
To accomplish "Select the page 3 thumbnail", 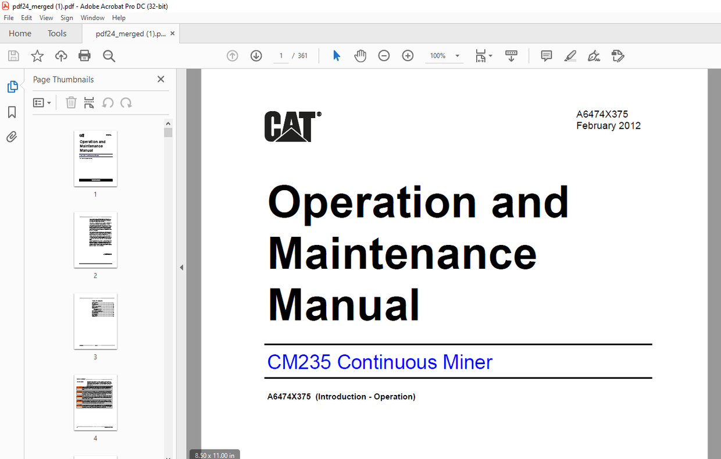I will pyautogui.click(x=95, y=322).
